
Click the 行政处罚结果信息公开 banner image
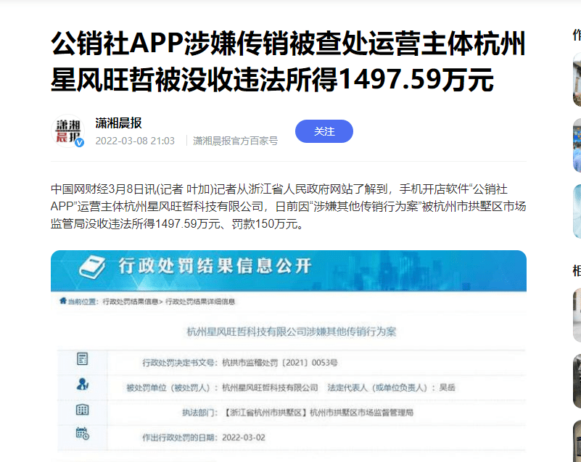(x=288, y=271)
